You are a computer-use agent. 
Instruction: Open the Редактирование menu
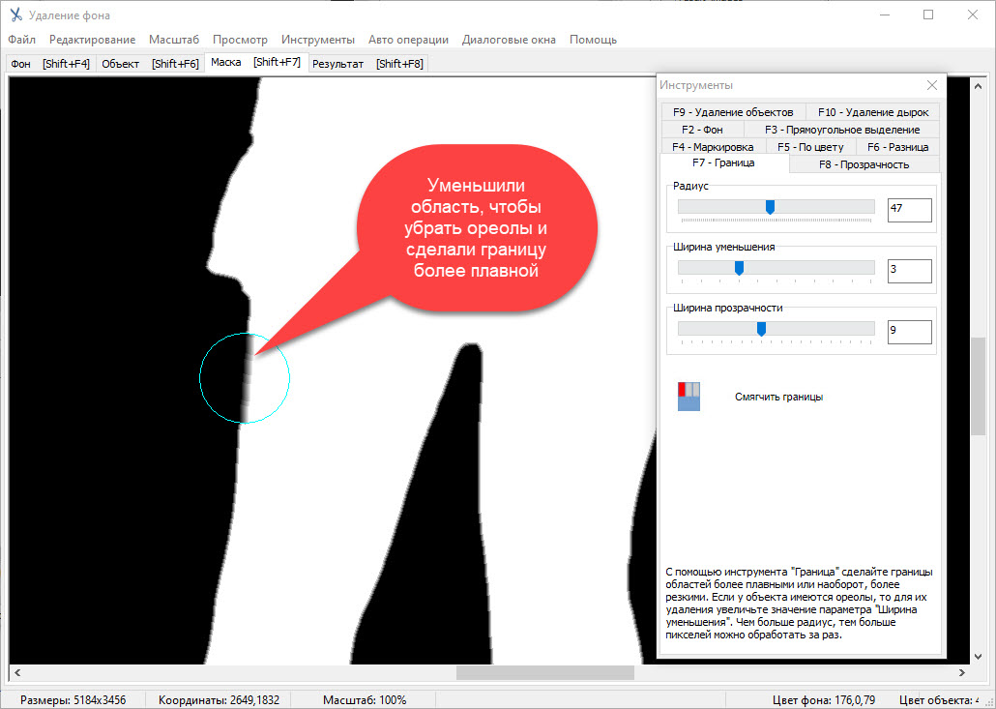(92, 40)
